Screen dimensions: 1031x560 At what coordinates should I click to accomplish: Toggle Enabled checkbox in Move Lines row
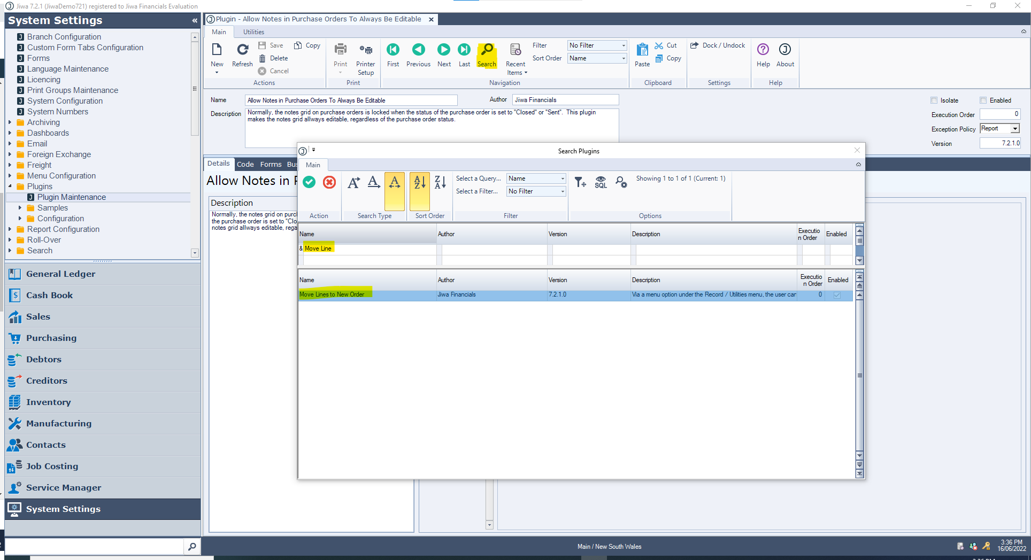837,295
